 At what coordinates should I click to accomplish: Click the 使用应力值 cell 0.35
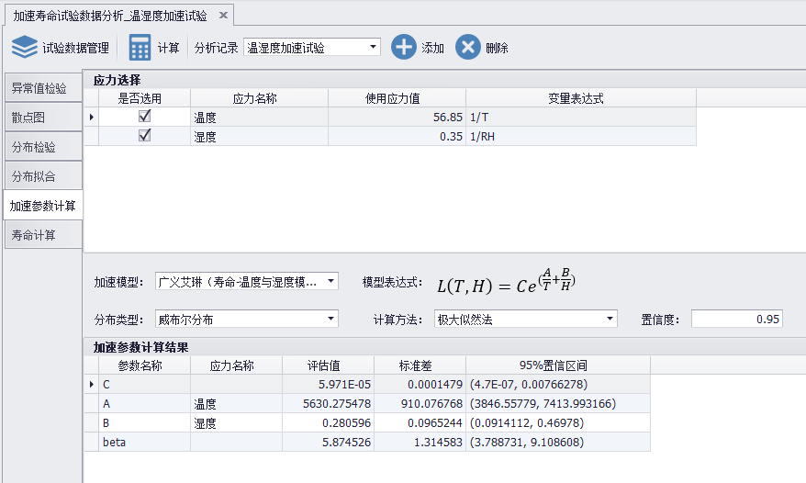click(x=397, y=136)
